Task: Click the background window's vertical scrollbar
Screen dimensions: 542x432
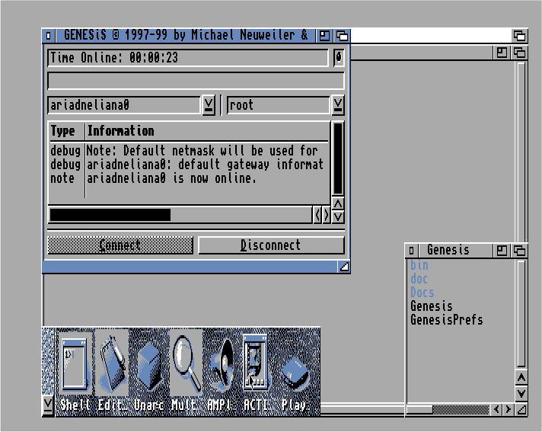Action: [521, 151]
